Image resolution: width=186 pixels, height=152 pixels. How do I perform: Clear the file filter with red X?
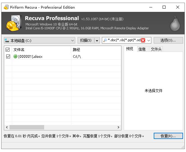tap(143, 41)
